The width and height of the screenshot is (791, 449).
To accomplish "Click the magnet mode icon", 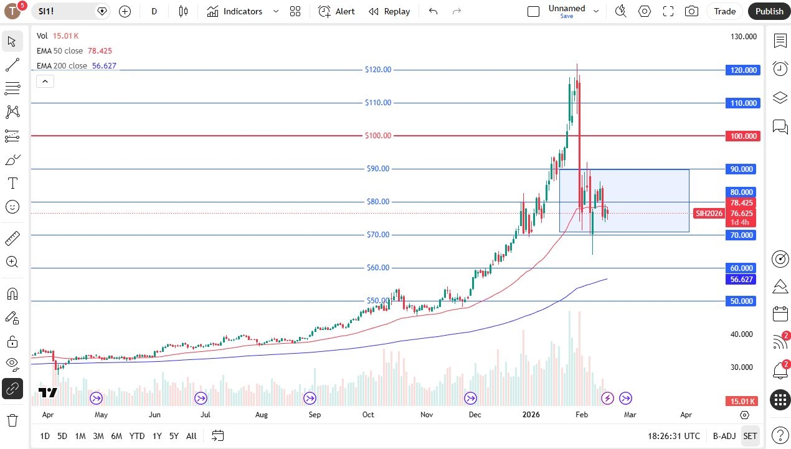I will tap(12, 294).
